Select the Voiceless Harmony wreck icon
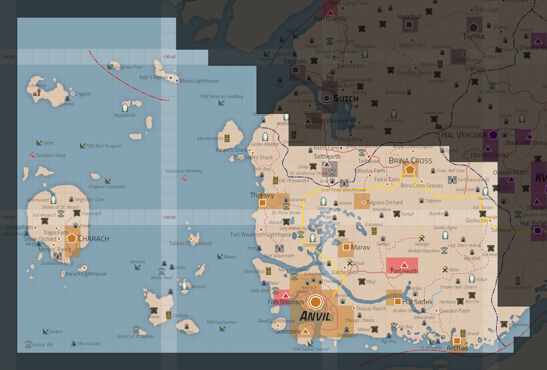The width and height of the screenshot is (547, 370). click(184, 178)
